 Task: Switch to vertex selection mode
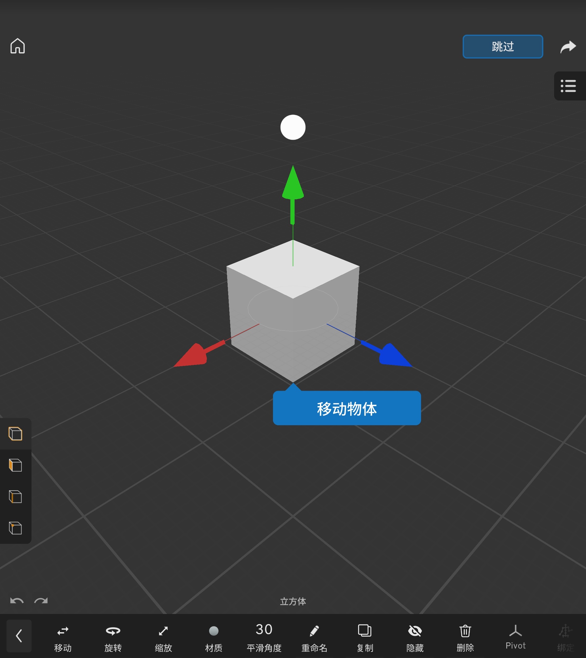[x=16, y=528]
